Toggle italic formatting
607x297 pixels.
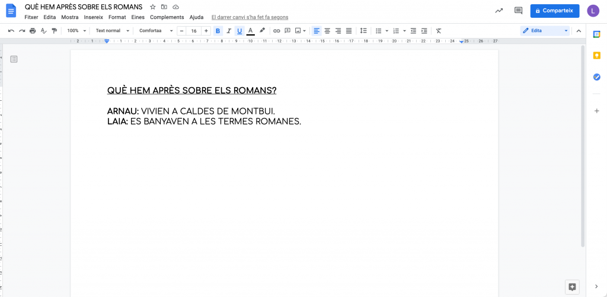coord(229,31)
